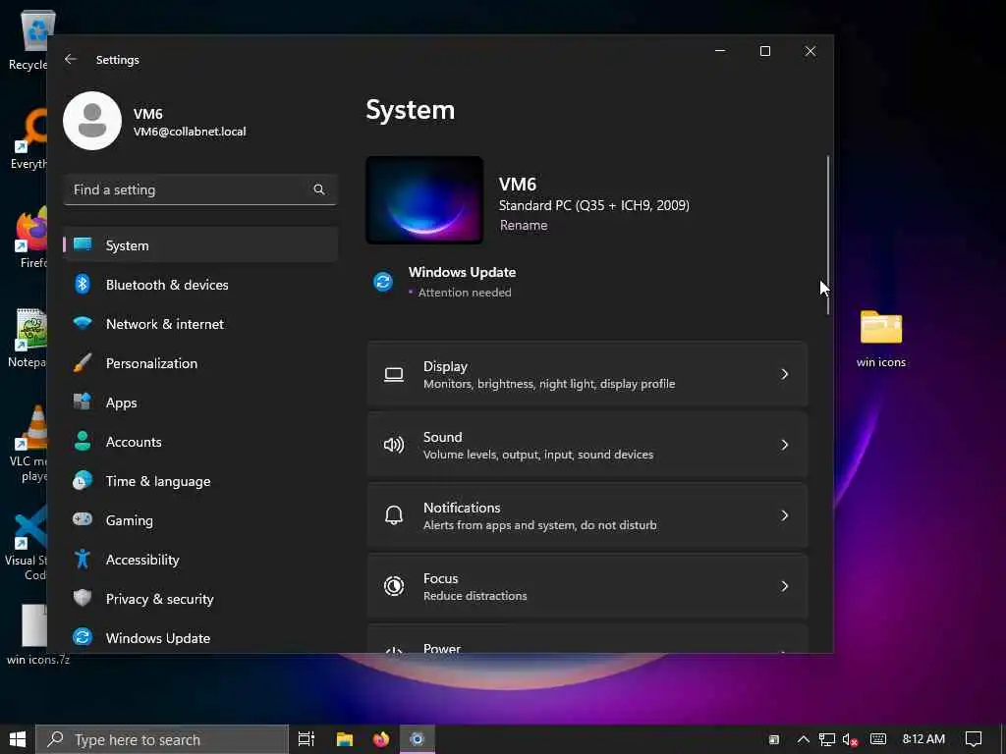Screen dimensions: 1006x754
Task: Click the Apps category label
Action: (121, 403)
